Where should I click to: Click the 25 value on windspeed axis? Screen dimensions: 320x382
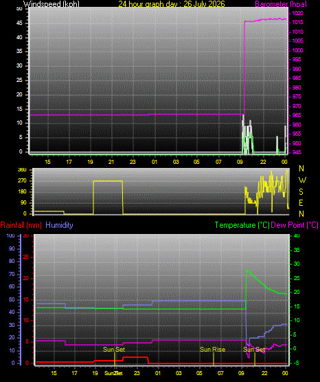point(19,80)
